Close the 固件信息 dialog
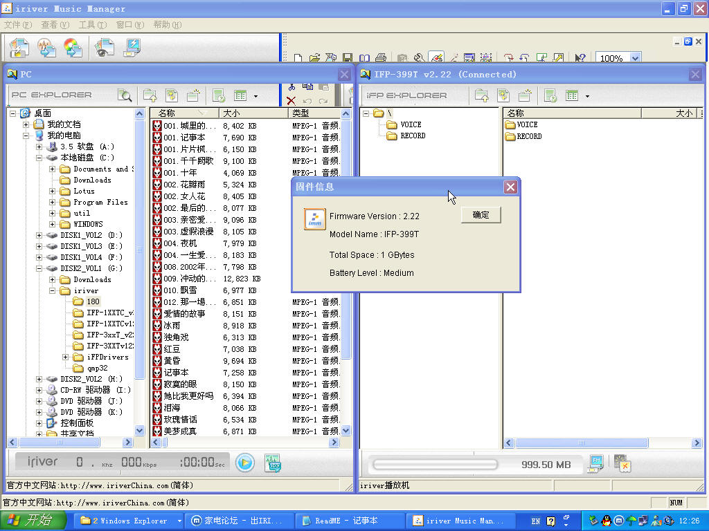709x531 pixels. tap(510, 187)
